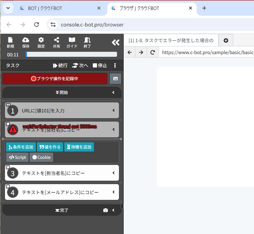
Task: Expand step 1 URLに[値101]を入力 arrow
Action: click(114, 110)
